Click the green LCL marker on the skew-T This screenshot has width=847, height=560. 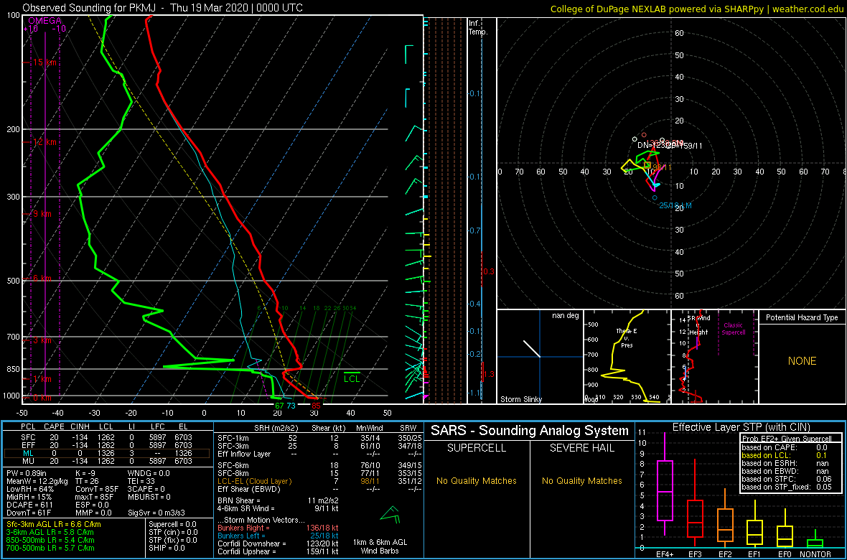point(352,378)
